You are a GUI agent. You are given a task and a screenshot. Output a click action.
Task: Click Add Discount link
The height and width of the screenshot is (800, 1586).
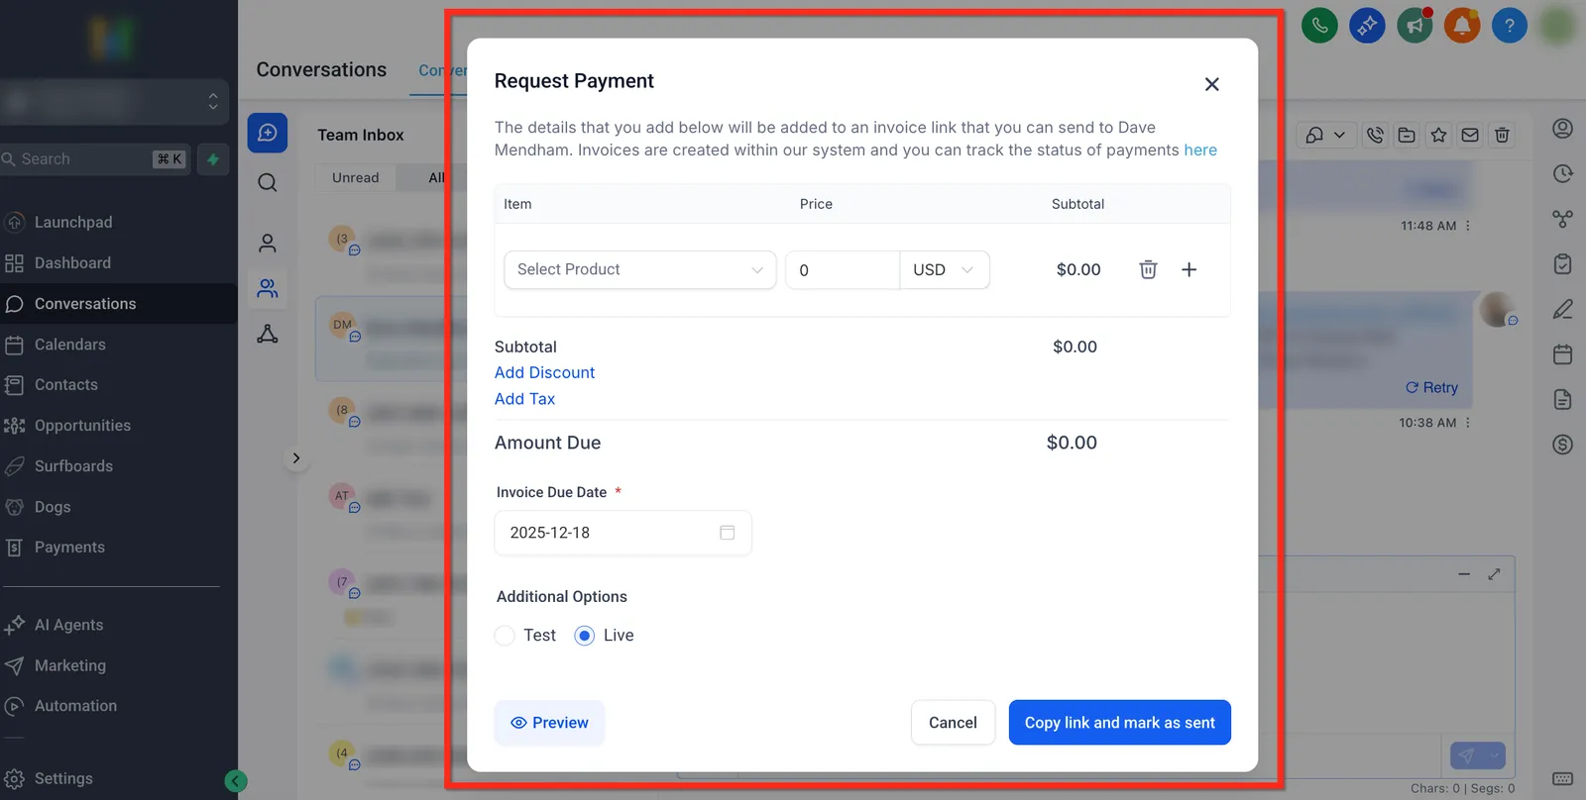(x=544, y=372)
